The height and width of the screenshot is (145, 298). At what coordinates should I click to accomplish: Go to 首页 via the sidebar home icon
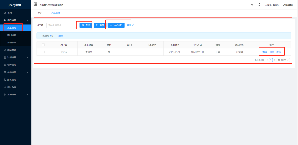click(x=5, y=13)
